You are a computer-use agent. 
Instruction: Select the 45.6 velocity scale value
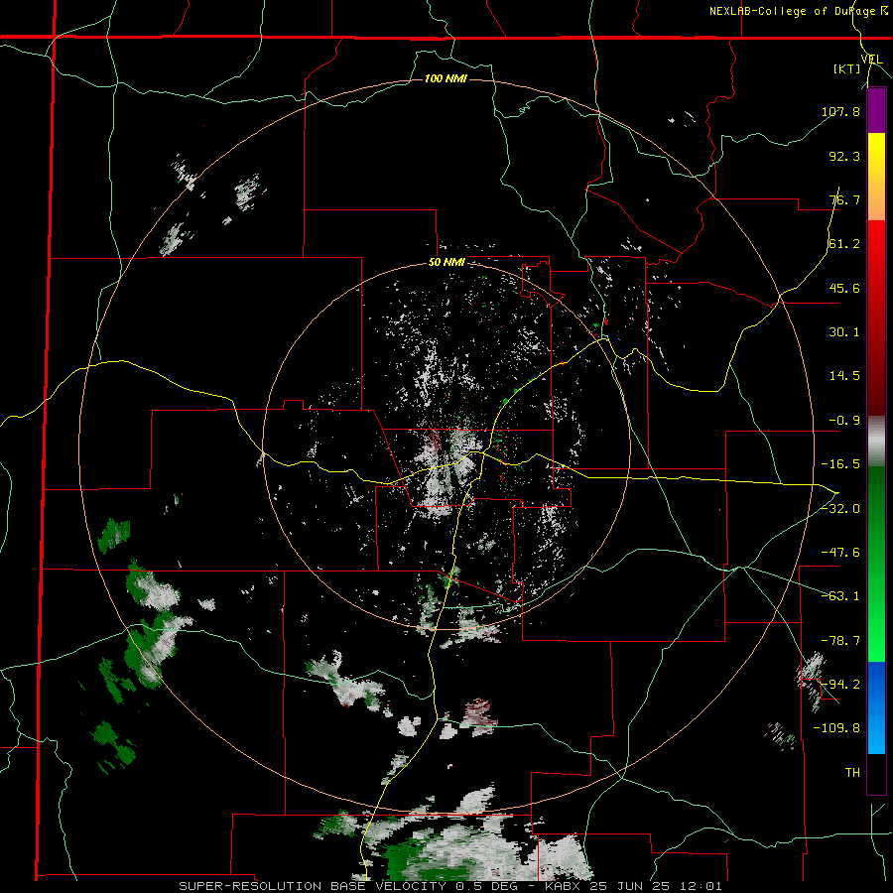coord(844,288)
